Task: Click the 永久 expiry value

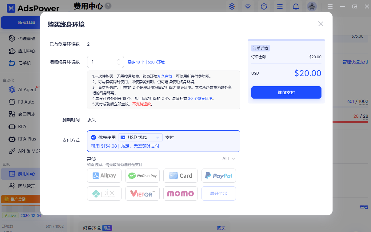Action: coord(91,120)
